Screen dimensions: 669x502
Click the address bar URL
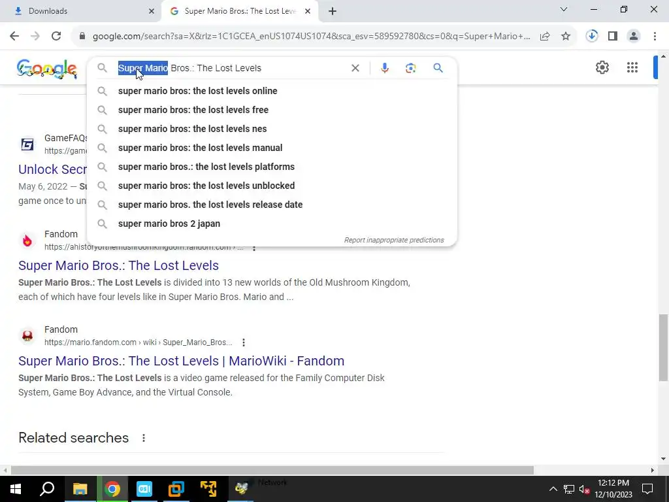pos(312,37)
